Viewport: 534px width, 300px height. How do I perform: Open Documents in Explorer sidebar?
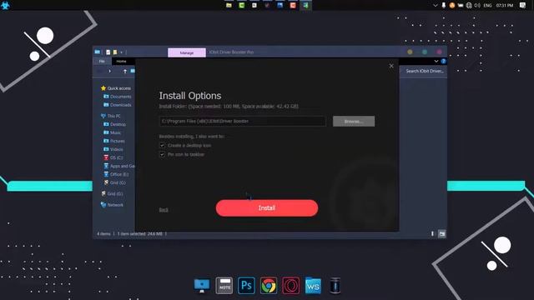(x=118, y=97)
